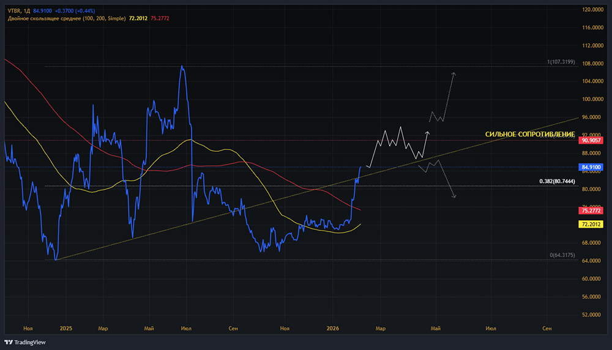Click the 88.0000 price scale tick

(x=592, y=153)
